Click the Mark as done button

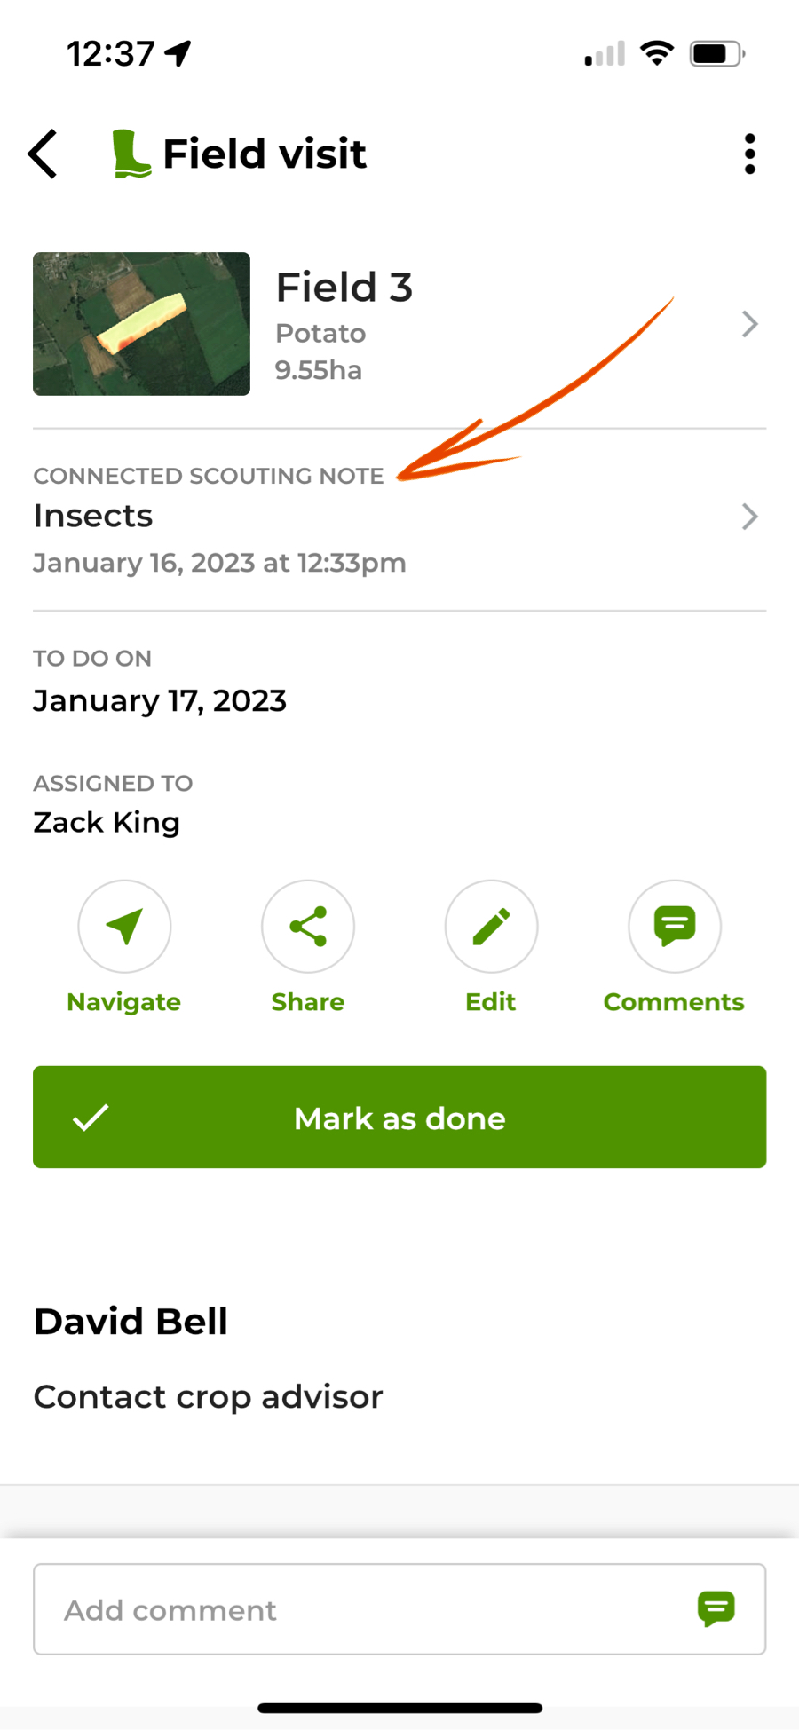pos(399,1117)
